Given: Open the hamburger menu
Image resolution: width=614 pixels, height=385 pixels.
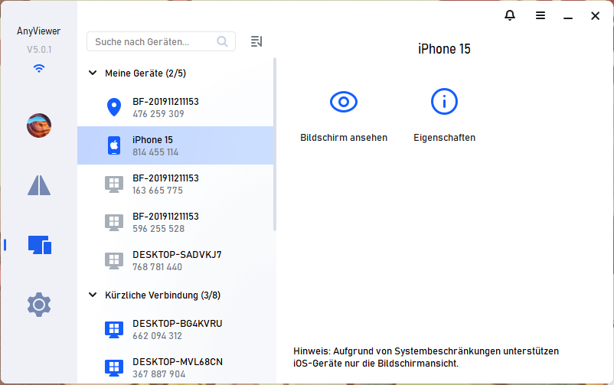Looking at the screenshot, I should click(x=541, y=15).
